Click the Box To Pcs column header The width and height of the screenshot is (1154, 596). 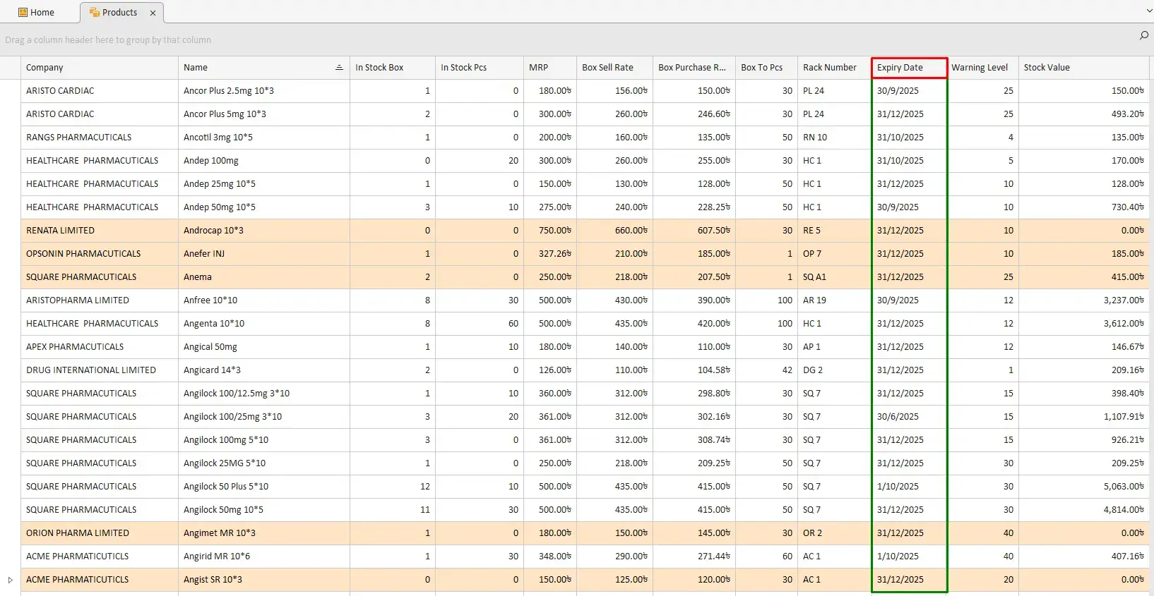click(766, 68)
